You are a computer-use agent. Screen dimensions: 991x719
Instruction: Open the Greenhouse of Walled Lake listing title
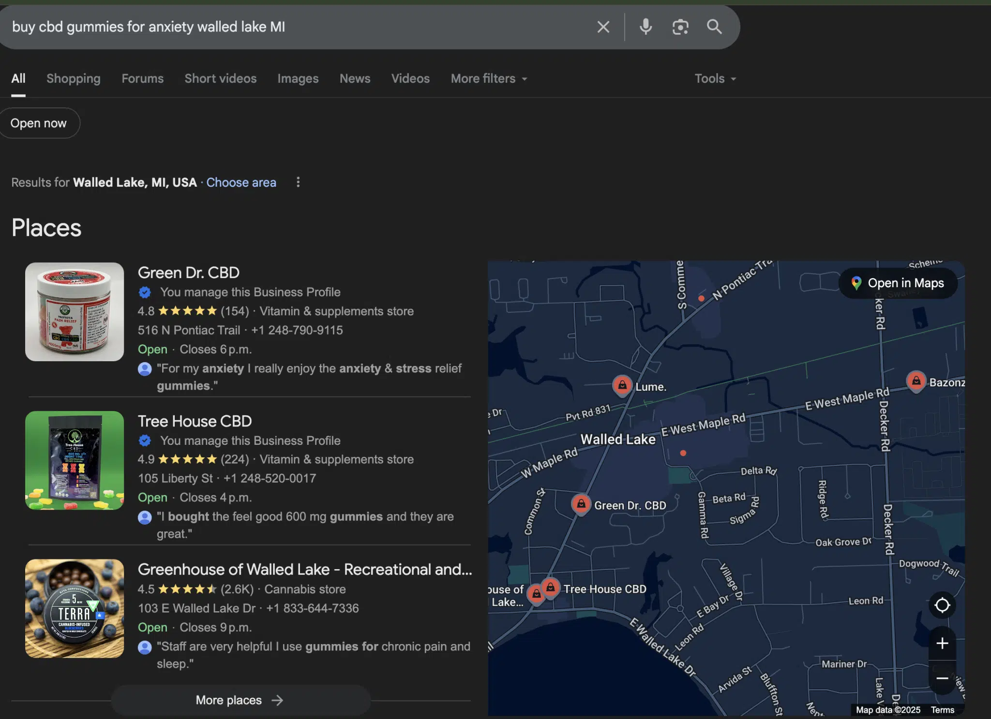tap(305, 570)
